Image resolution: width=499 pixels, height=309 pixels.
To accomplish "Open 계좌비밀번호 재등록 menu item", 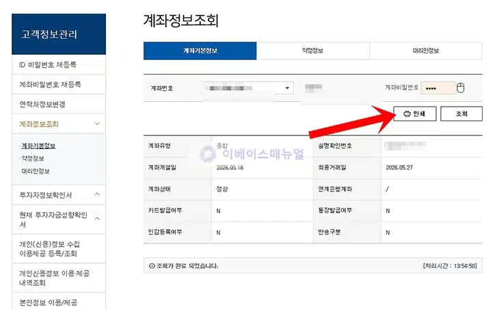I will 59,84.
